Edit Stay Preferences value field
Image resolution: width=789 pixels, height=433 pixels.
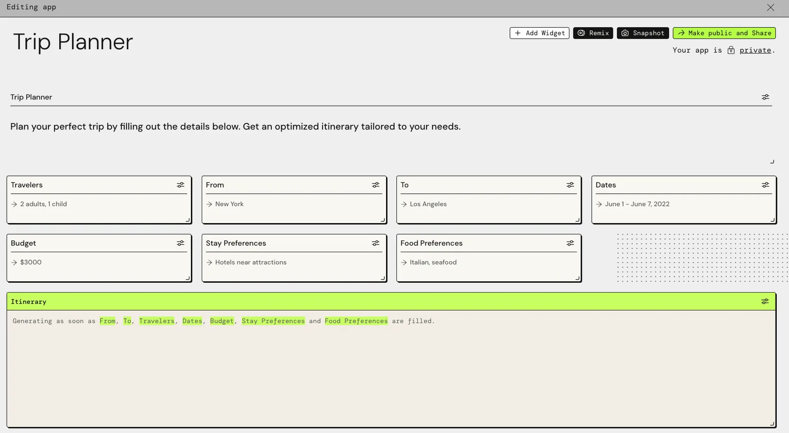click(294, 262)
